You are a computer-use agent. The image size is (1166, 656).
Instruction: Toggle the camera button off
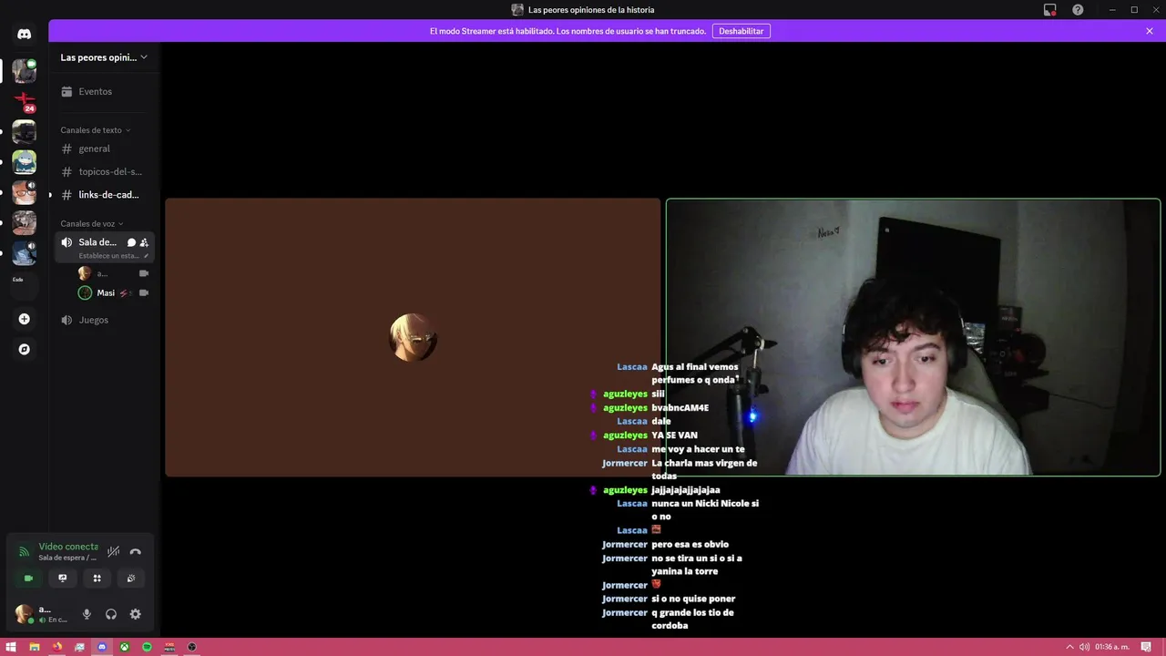click(28, 578)
